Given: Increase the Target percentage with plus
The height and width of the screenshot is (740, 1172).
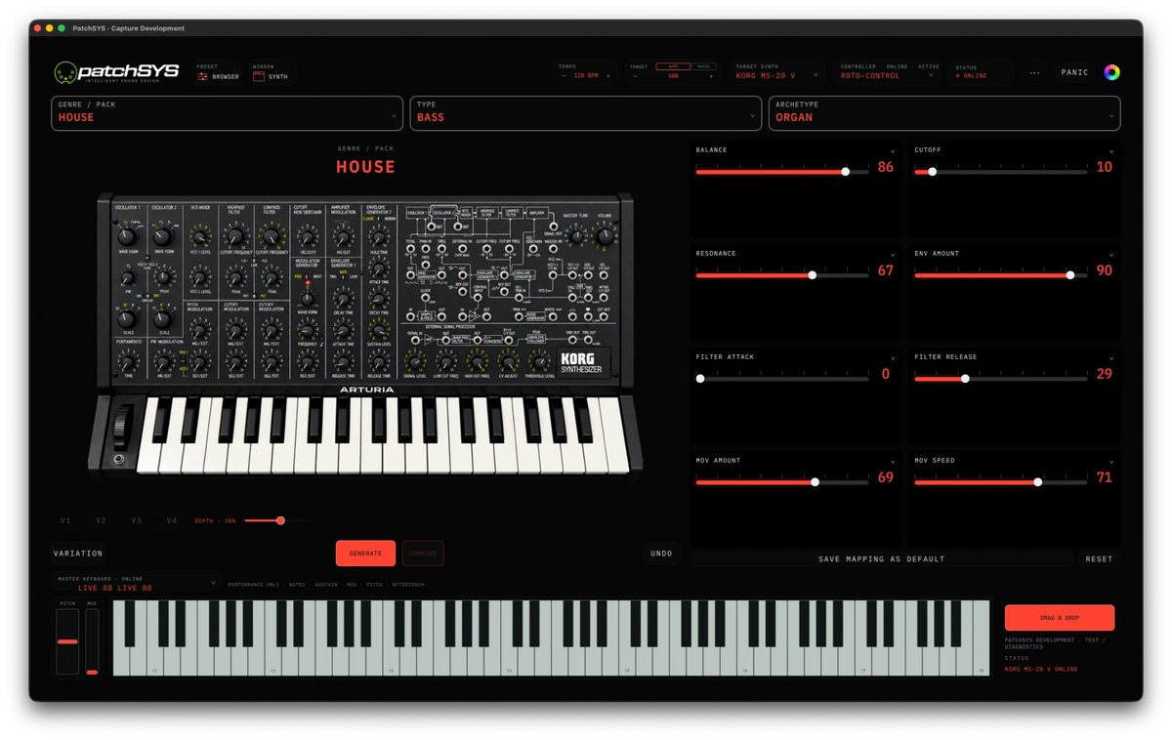Looking at the screenshot, I should [711, 75].
